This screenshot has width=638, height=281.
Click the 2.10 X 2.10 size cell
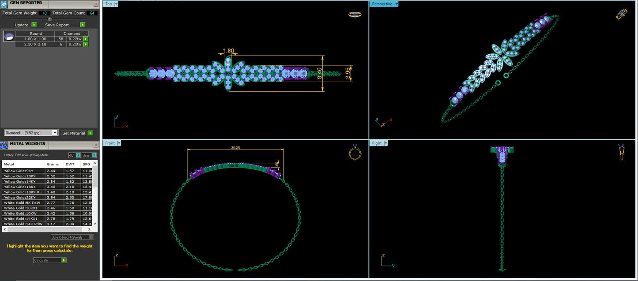coord(35,44)
